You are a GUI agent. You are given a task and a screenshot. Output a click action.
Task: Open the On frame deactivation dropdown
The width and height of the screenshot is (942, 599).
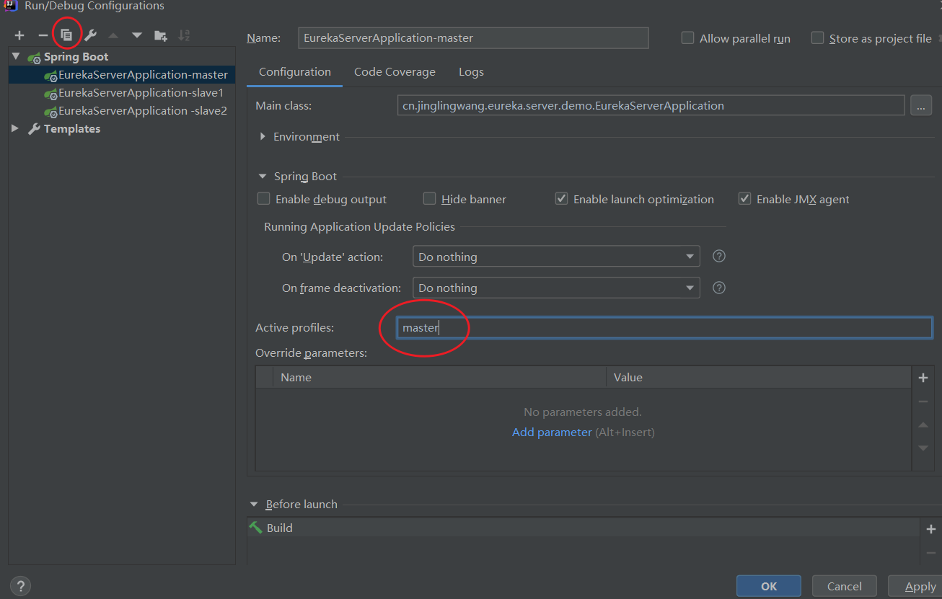click(x=555, y=288)
